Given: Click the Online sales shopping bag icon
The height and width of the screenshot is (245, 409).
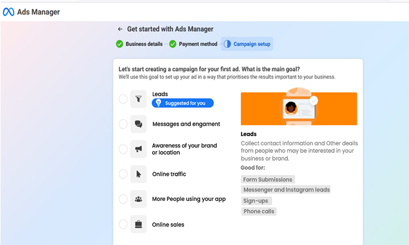Looking at the screenshot, I should [x=139, y=224].
